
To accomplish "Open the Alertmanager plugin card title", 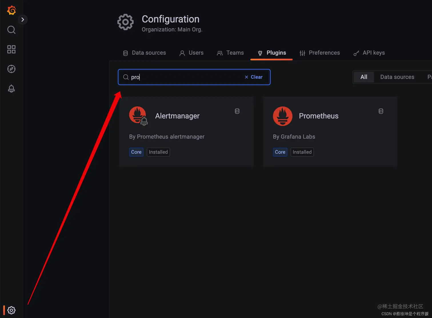I will point(177,116).
